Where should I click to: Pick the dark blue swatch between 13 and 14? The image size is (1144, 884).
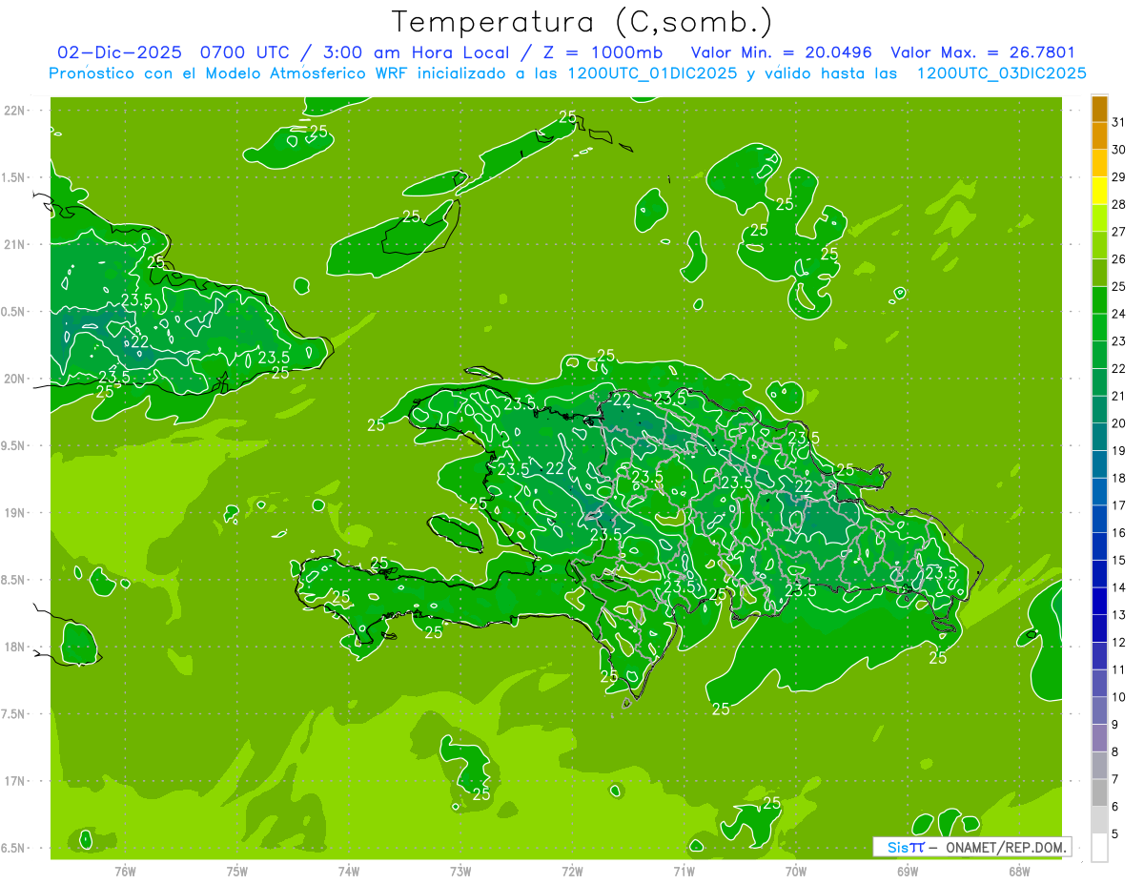(x=1100, y=601)
